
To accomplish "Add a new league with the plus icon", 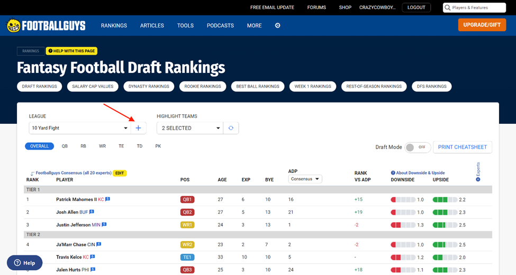I will (138, 128).
